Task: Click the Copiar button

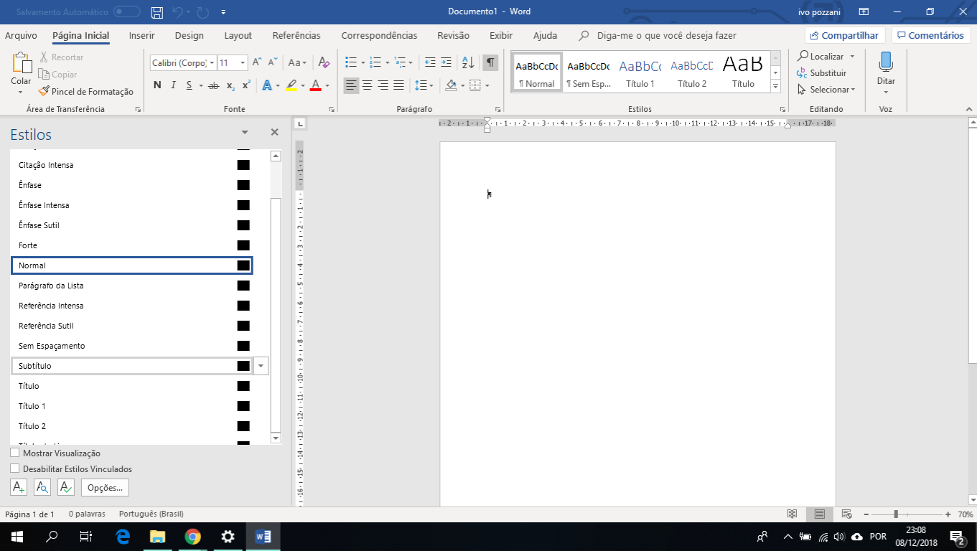Action: 58,75
